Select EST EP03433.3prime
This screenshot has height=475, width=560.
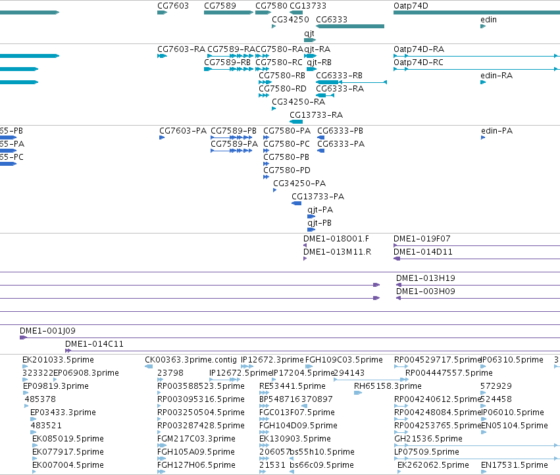pos(63,412)
